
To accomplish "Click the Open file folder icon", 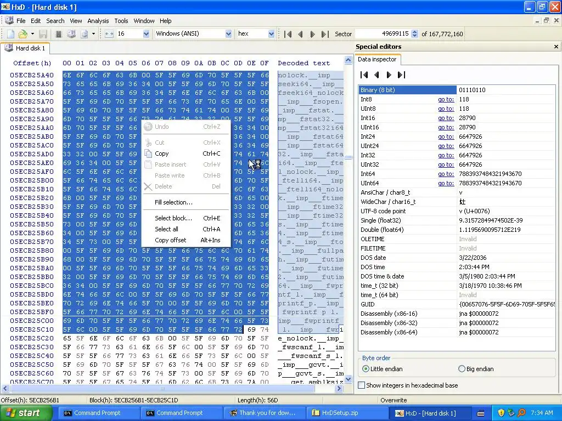I will [x=23, y=34].
